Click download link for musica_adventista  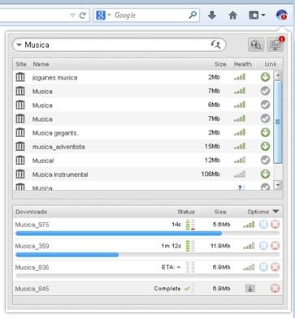(265, 146)
